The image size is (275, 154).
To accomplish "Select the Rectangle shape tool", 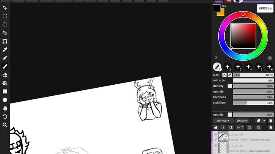I will click(5, 92).
